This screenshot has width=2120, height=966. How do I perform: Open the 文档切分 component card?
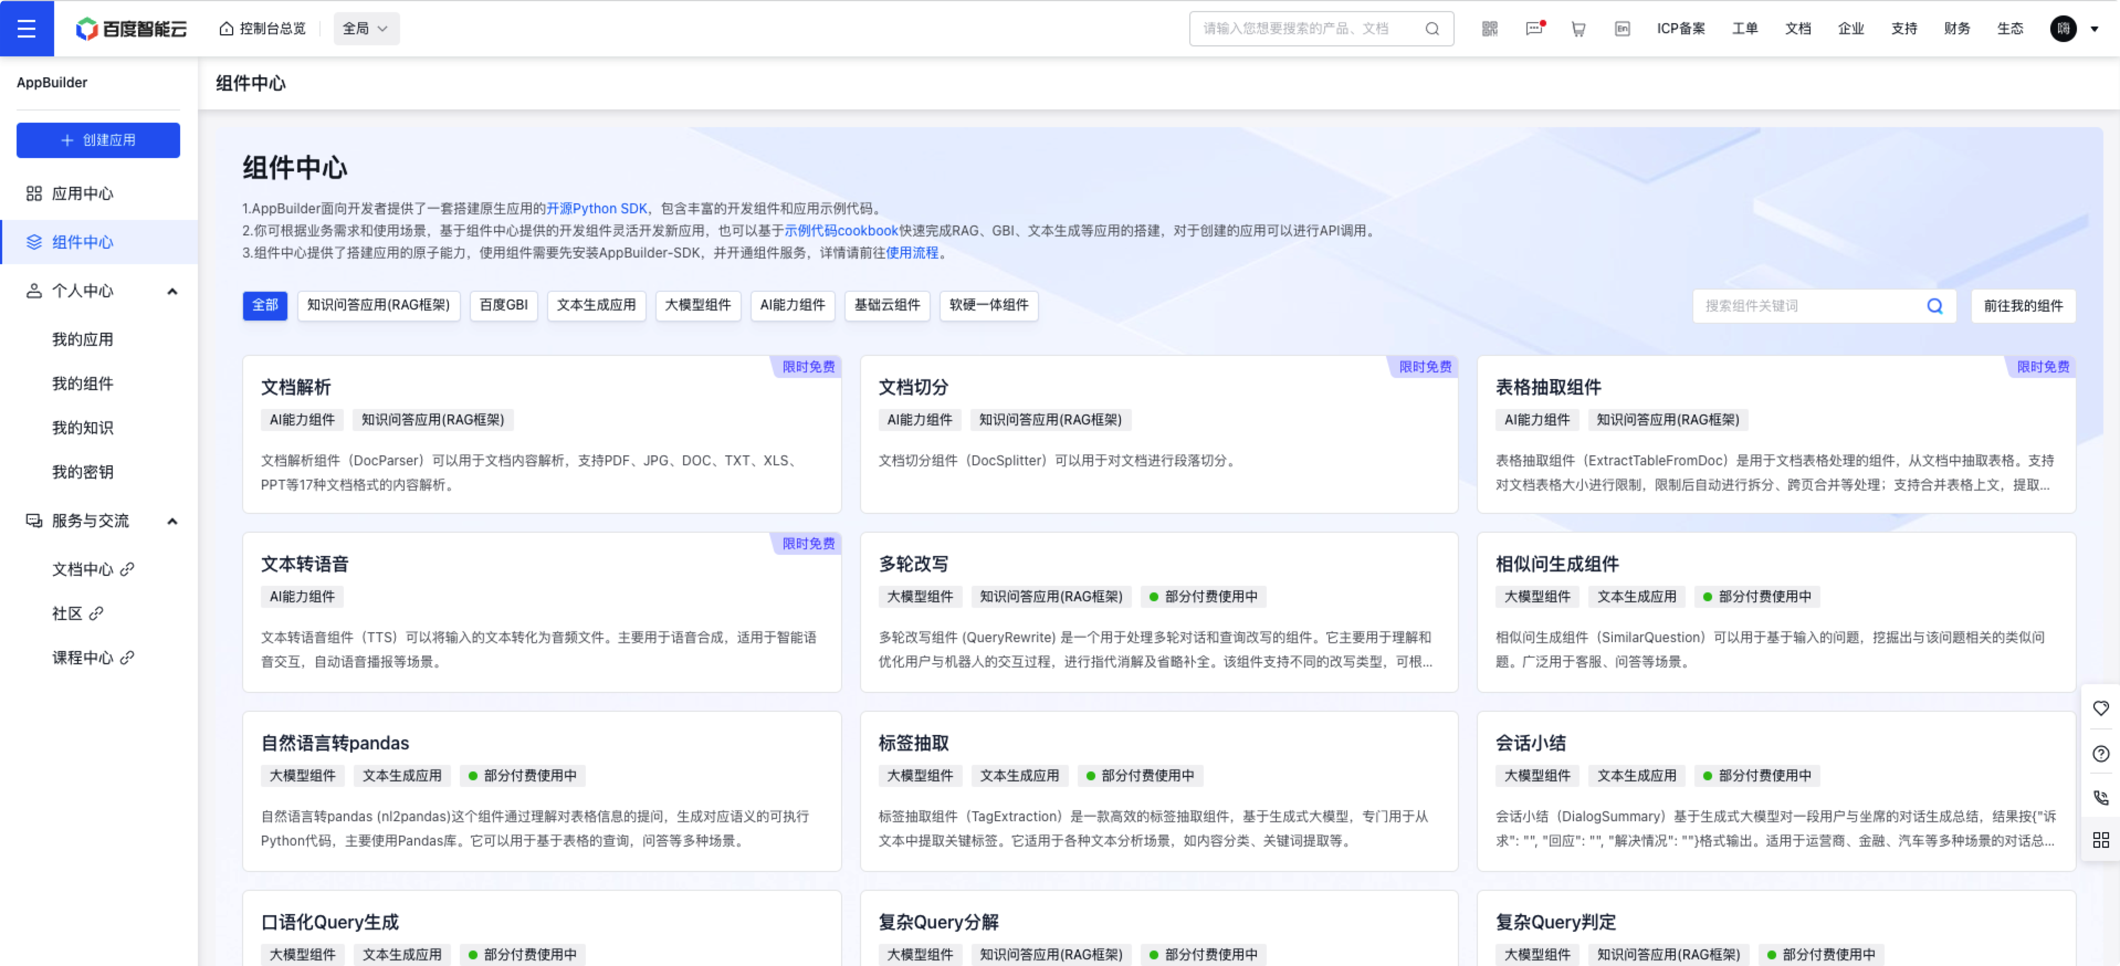click(x=1159, y=434)
